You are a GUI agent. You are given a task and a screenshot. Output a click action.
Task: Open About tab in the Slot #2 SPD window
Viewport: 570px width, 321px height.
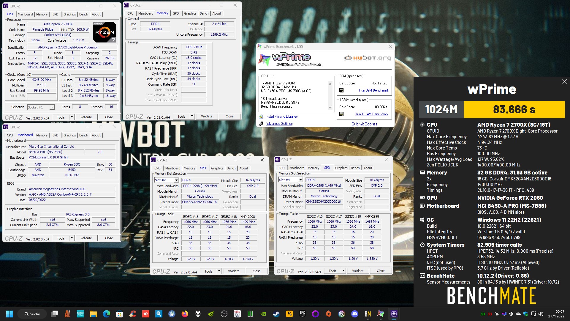tap(244, 168)
